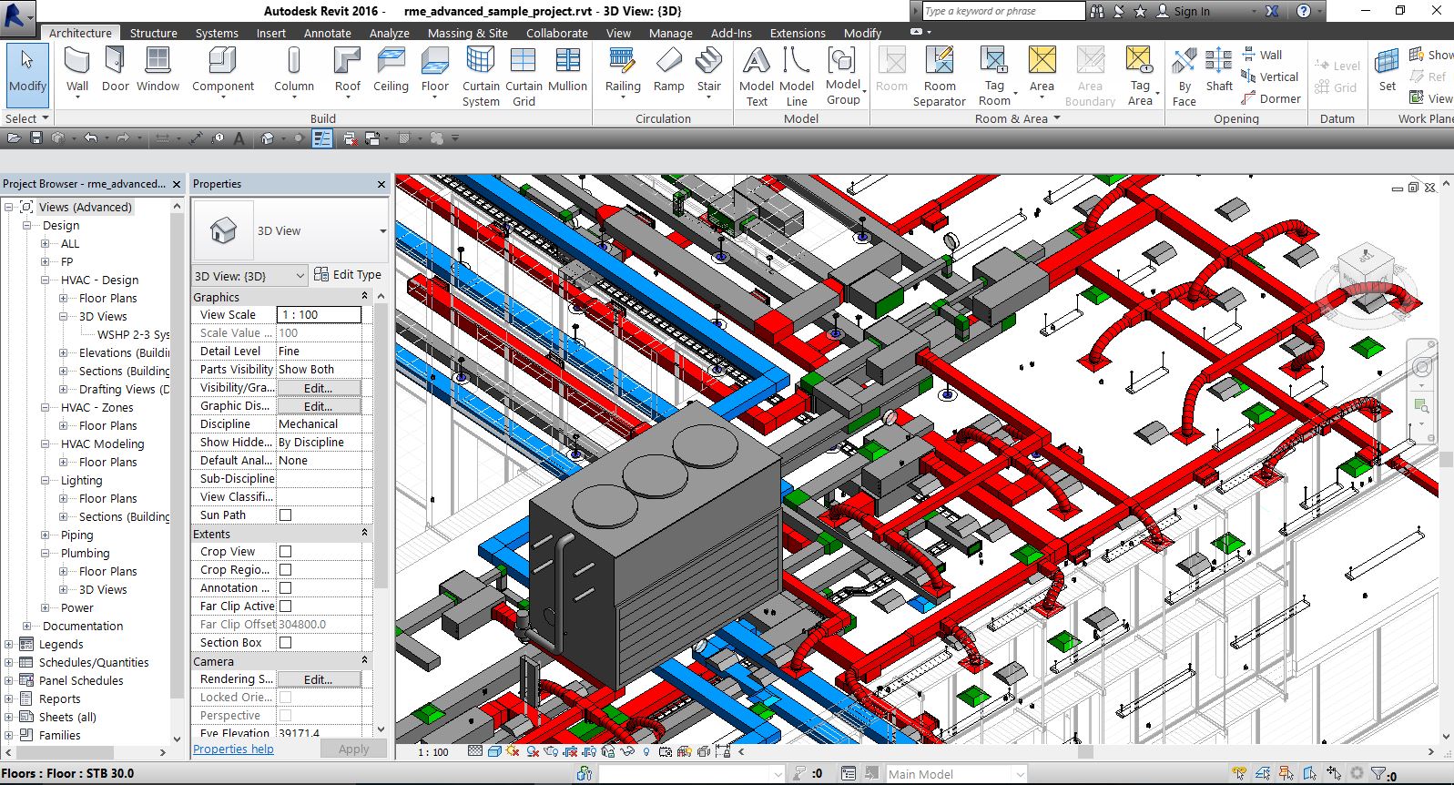This screenshot has width=1454, height=785.
Task: Click the View Scale value field
Action: 319,315
